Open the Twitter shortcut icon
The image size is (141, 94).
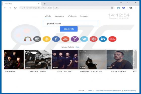[84, 39]
